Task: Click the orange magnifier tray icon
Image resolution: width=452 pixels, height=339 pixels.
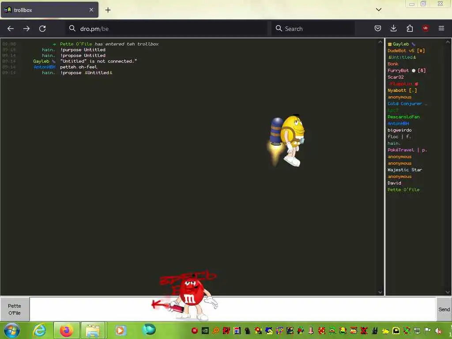Action: (x=215, y=331)
